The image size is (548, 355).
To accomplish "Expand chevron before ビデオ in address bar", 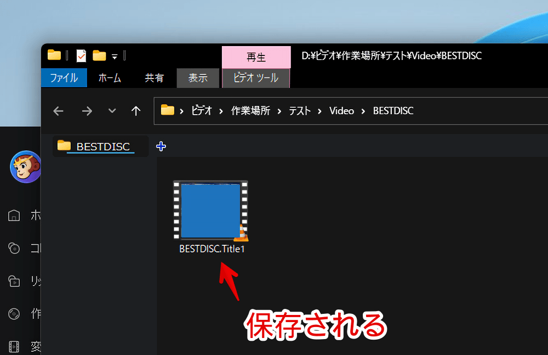I will (x=181, y=111).
